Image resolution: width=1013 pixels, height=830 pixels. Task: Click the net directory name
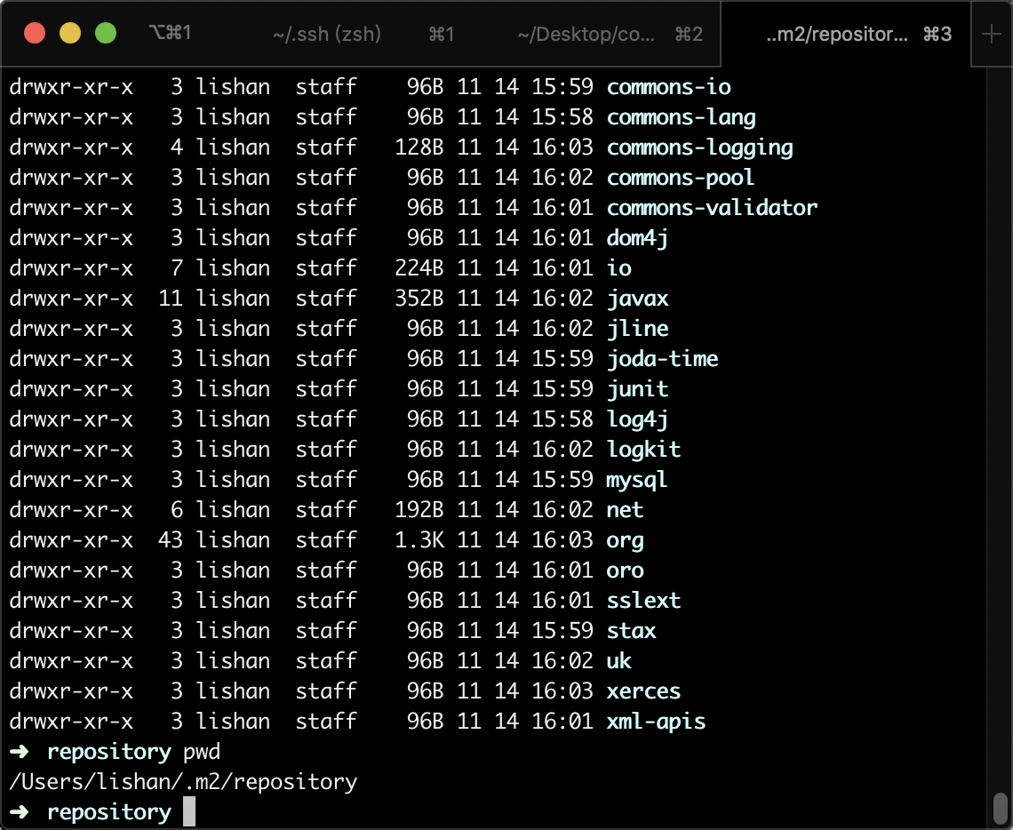point(625,509)
